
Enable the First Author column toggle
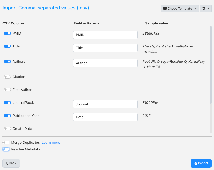click(7, 90)
